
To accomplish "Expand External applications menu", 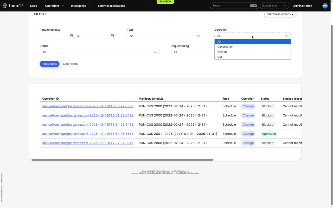I will [114, 6].
